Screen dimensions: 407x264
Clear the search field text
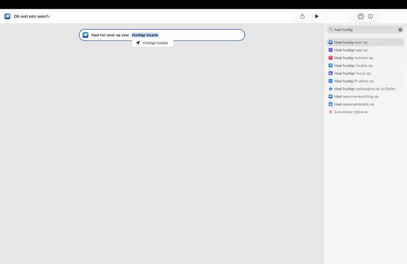coord(400,30)
